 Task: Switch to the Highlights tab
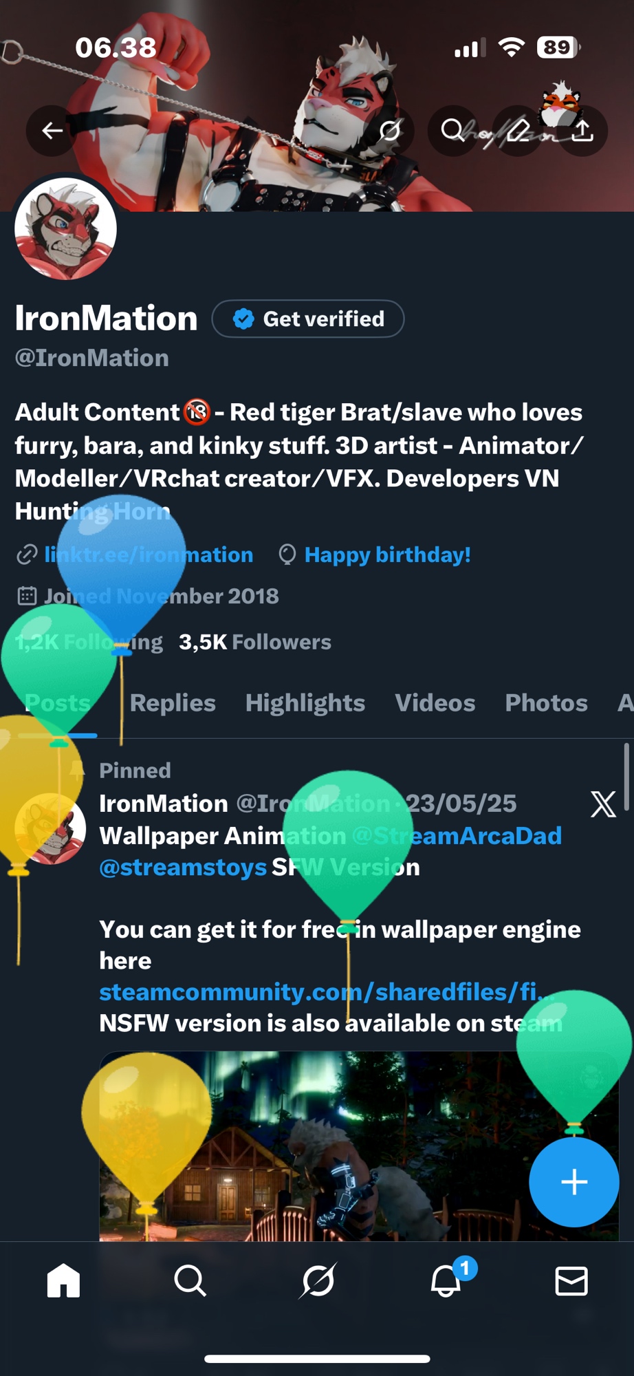[x=305, y=703]
